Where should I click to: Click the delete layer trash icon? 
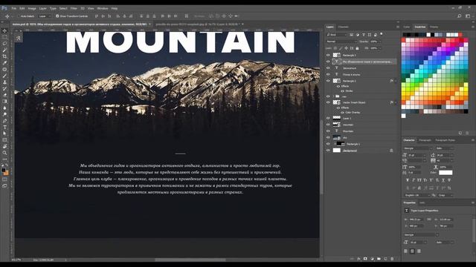point(392,259)
